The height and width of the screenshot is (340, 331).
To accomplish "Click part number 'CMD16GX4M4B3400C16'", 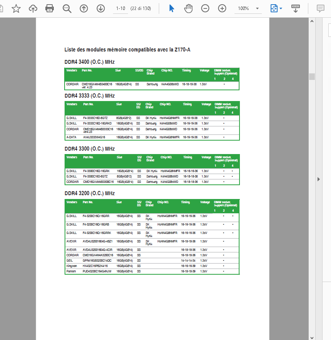I will [x=97, y=84].
